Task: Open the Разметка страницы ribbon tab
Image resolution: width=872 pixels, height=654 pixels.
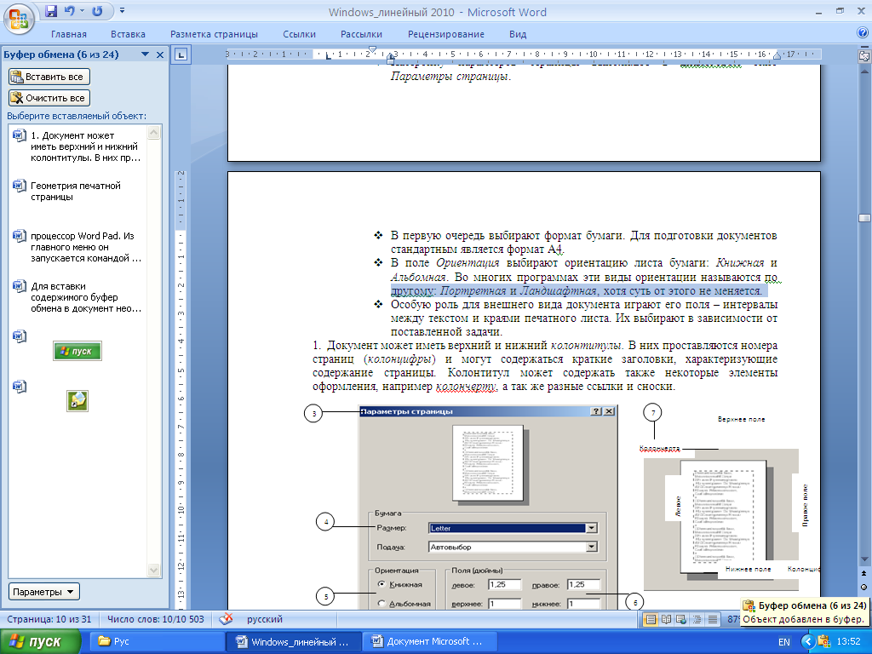Action: click(214, 34)
